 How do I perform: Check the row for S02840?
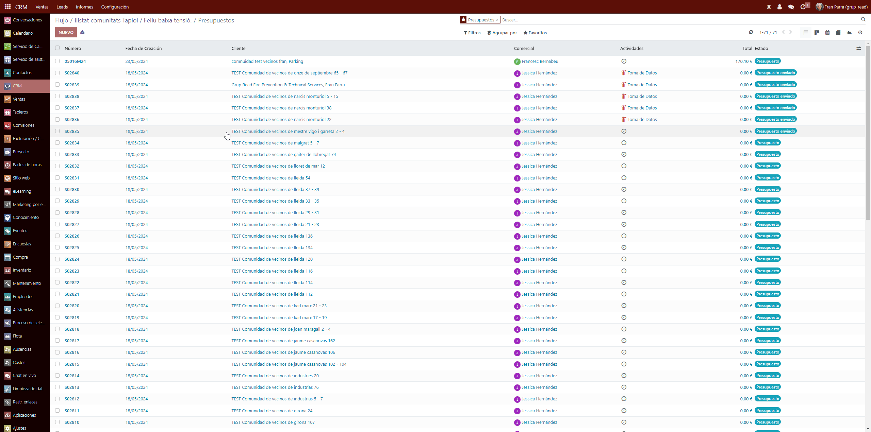click(57, 73)
